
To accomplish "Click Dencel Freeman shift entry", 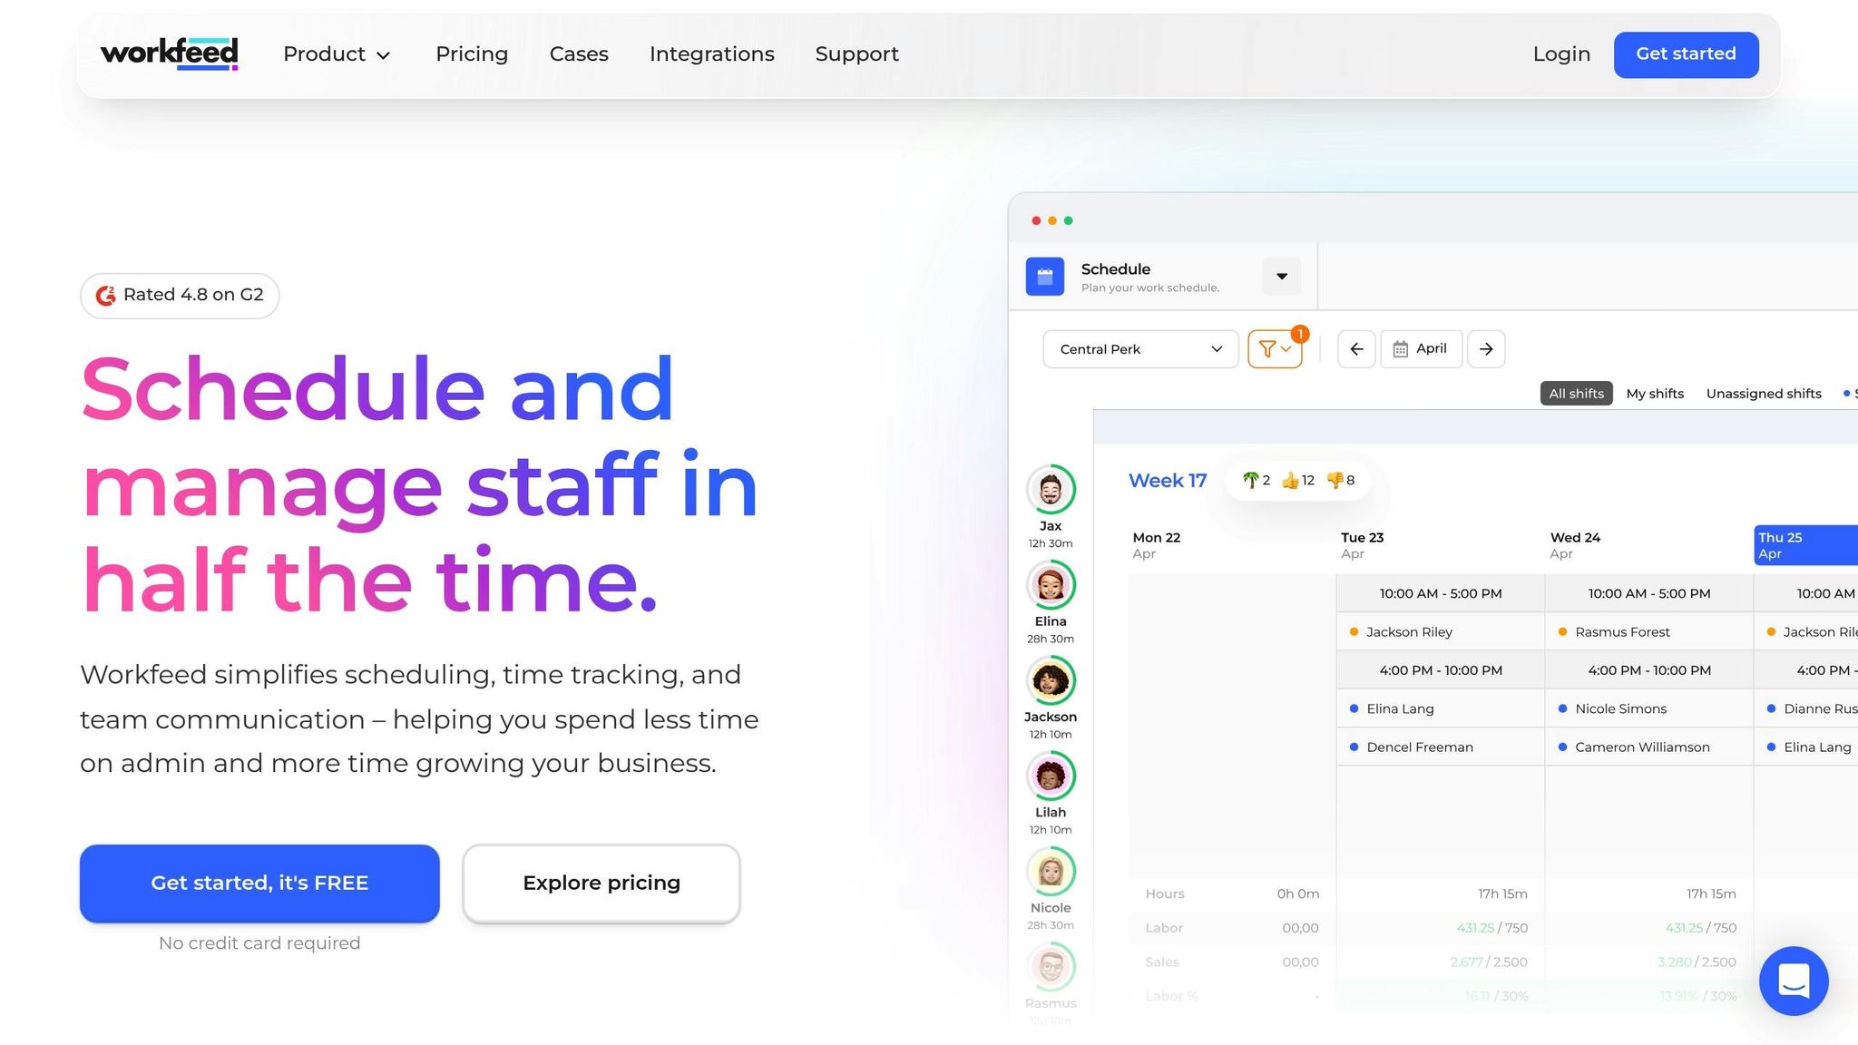I will 1441,747.
